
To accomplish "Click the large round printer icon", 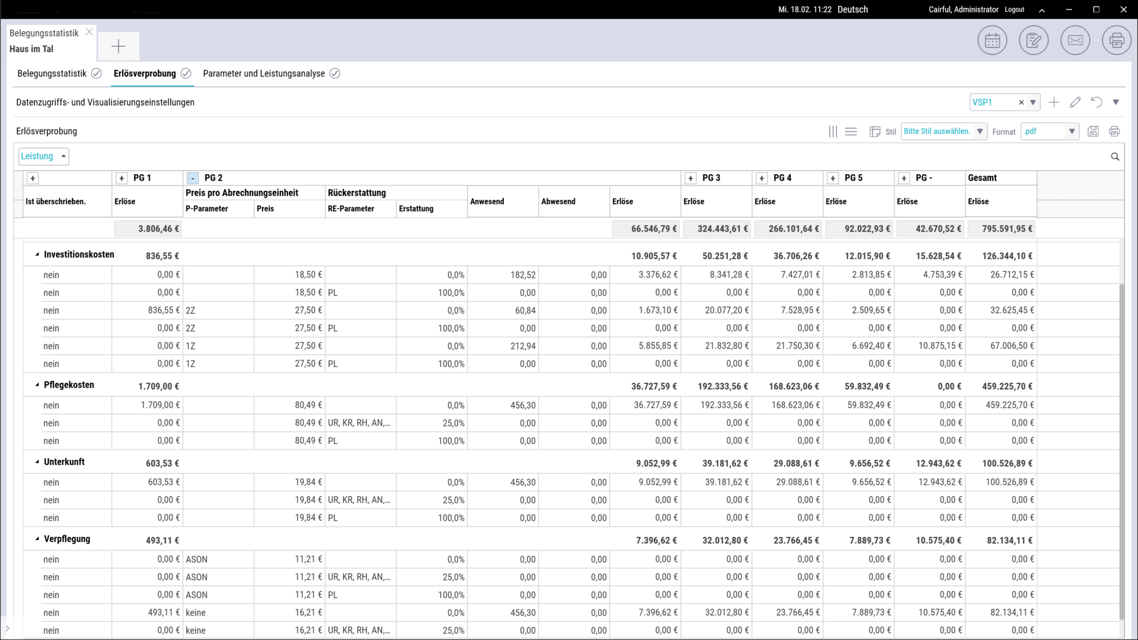I will coord(1117,41).
